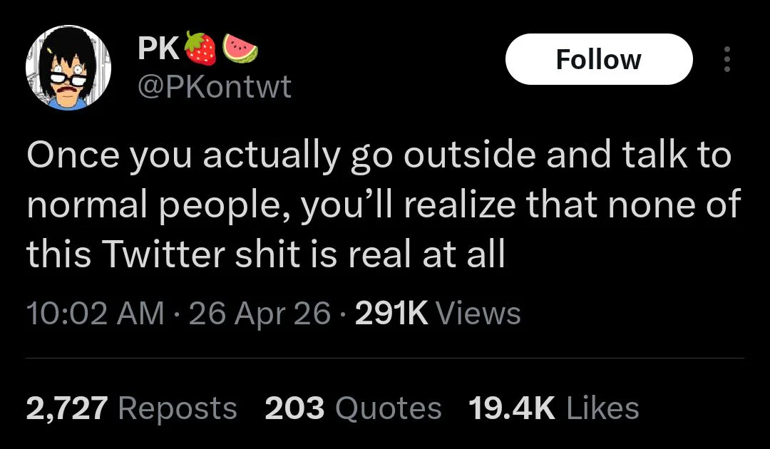Show the 2,727 Reposts list
The height and width of the screenshot is (449, 770).
coord(131,408)
